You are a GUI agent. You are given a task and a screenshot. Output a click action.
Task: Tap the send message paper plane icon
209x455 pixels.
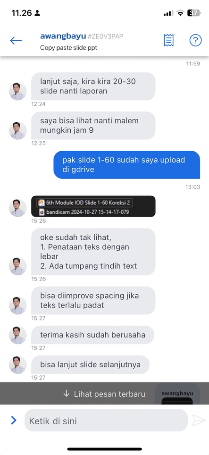click(199, 420)
